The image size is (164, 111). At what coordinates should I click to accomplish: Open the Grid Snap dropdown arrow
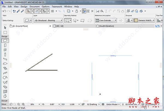56,11
